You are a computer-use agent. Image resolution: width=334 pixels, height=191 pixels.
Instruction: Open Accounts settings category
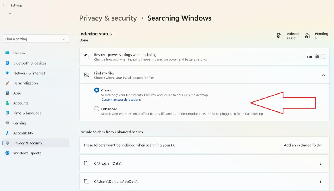[x=36, y=103]
